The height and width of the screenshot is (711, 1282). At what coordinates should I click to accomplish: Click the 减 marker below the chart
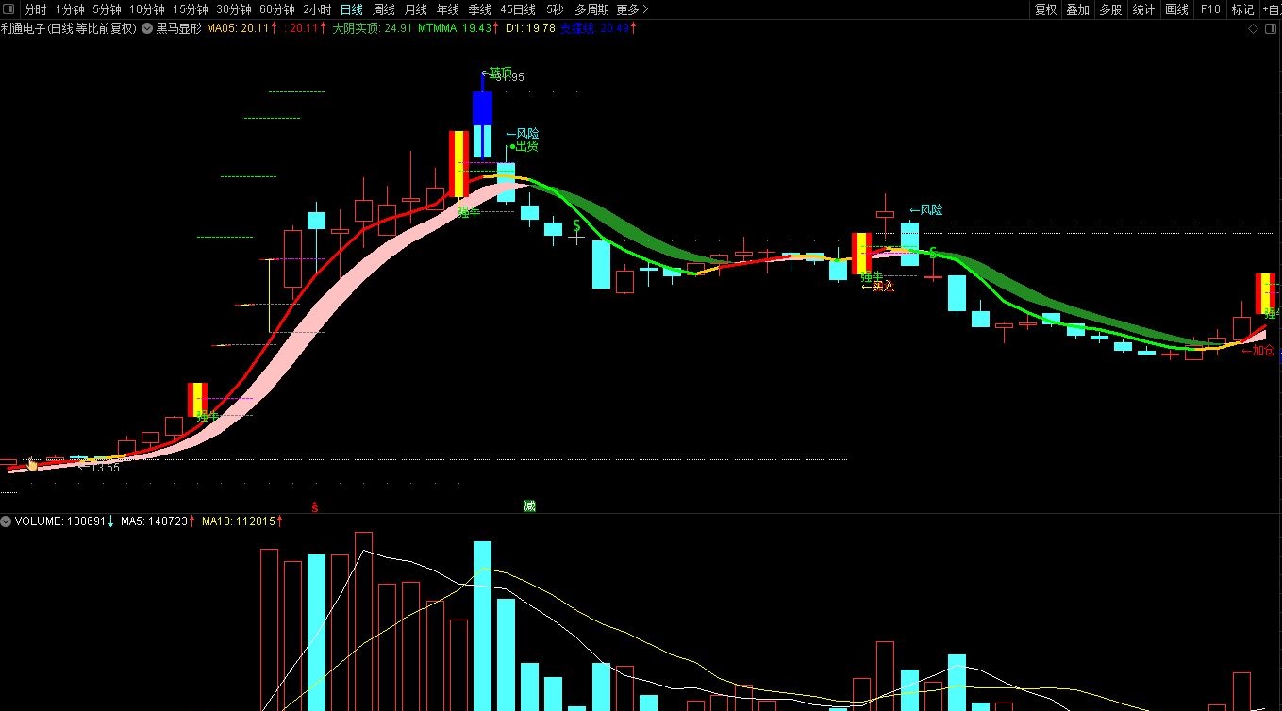529,506
